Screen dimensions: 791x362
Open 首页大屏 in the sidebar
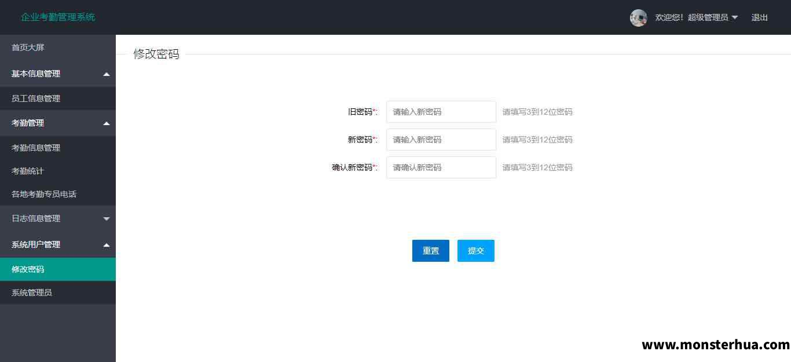28,47
